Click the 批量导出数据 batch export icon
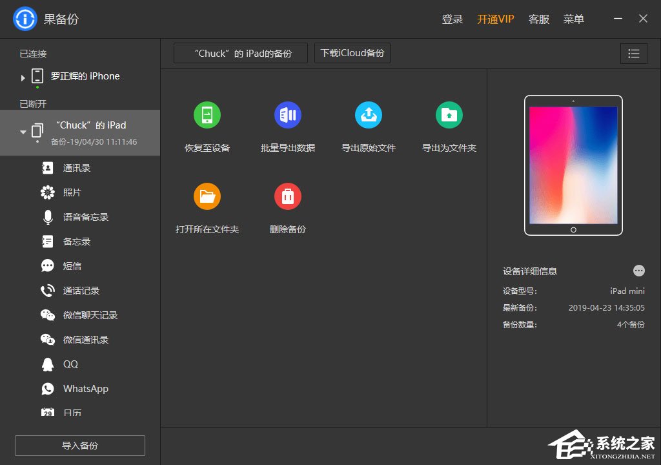This screenshot has width=661, height=465. (287, 114)
